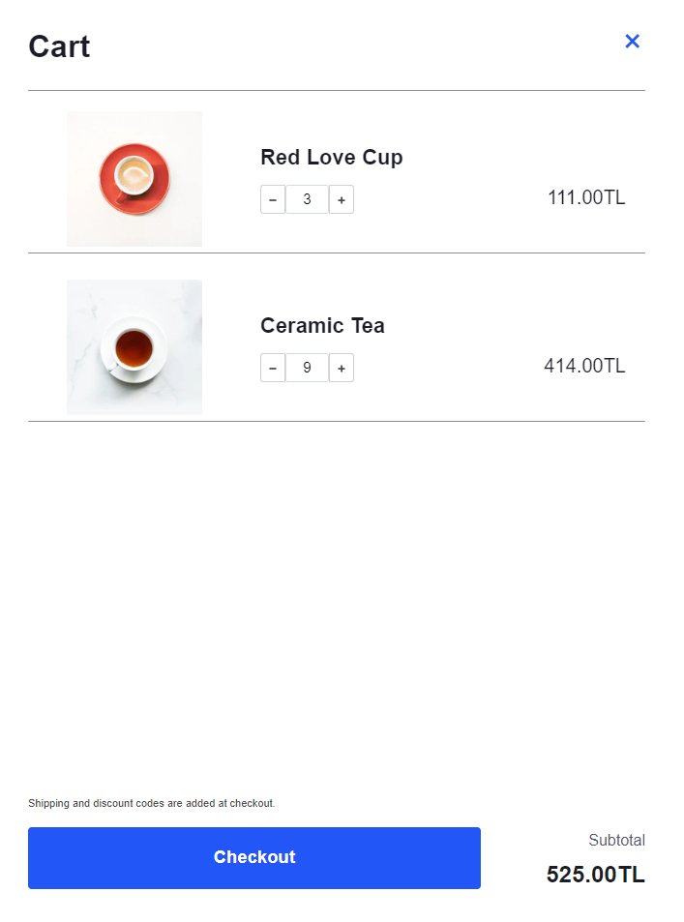The image size is (684, 922).
Task: Click the 525.00TL subtotal amount
Action: click(595, 875)
